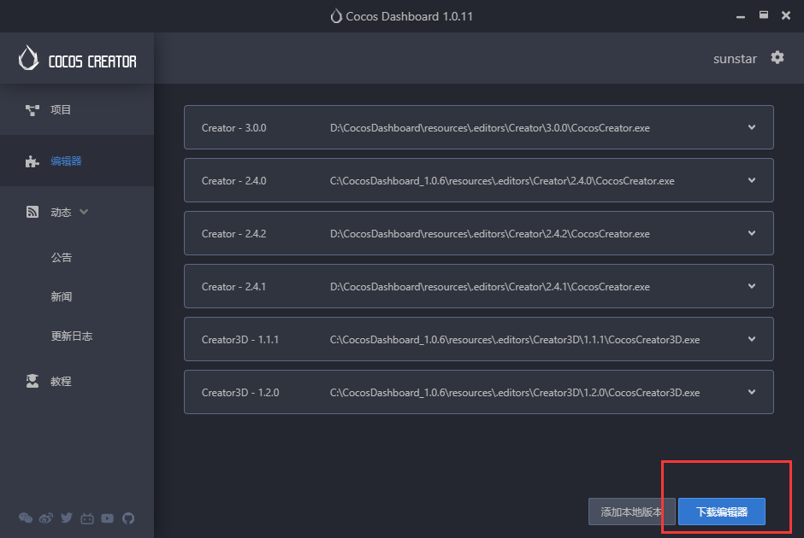Expand options for Creator3D - 1.1.1
Image resolution: width=804 pixels, height=538 pixels.
click(x=752, y=339)
